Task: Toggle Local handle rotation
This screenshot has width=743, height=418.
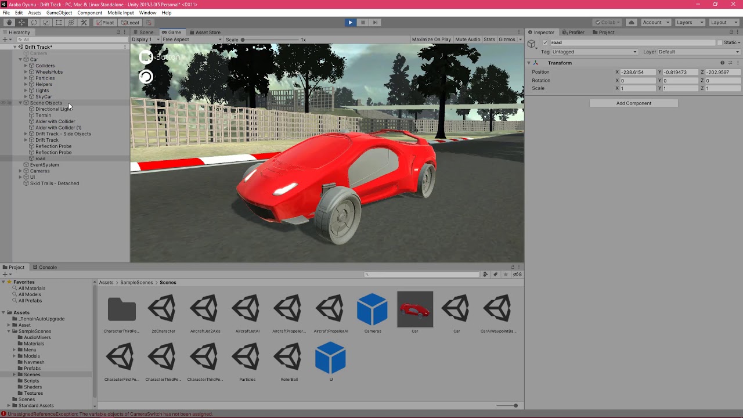Action: pyautogui.click(x=130, y=23)
